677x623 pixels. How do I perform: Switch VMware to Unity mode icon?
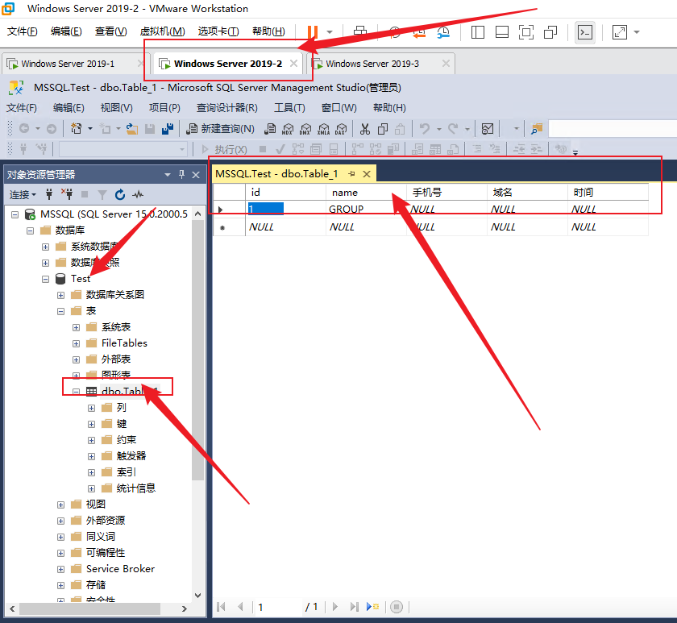click(550, 32)
